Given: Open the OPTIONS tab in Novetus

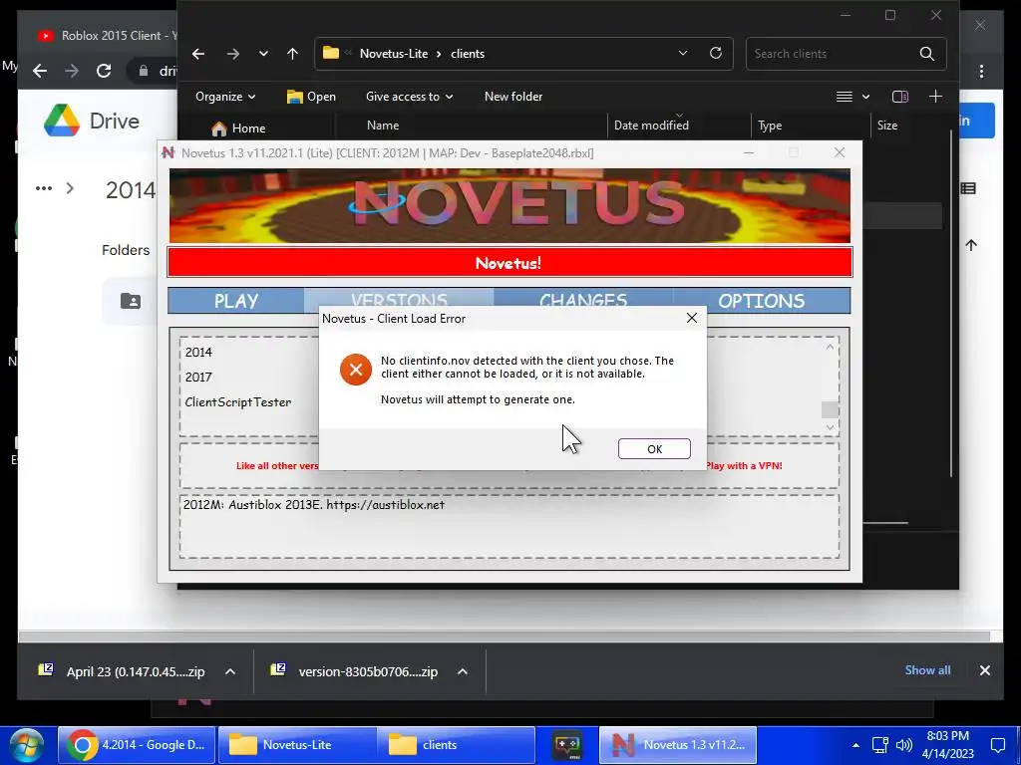Looking at the screenshot, I should pyautogui.click(x=761, y=301).
